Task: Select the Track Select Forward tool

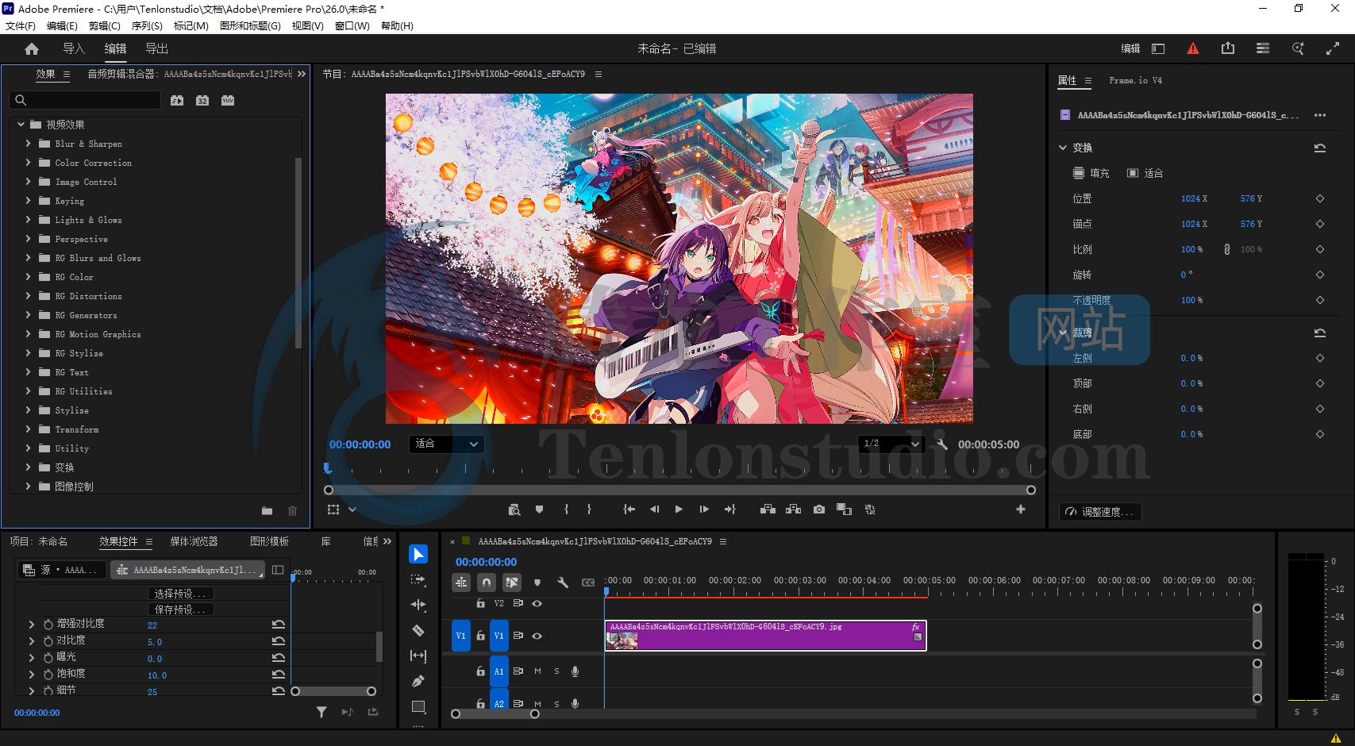Action: 418,580
